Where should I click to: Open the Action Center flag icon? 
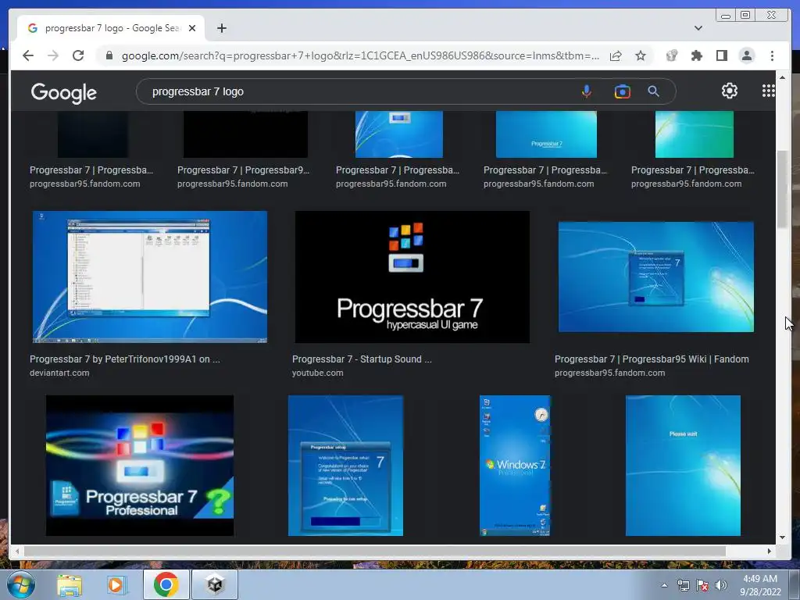pyautogui.click(x=702, y=585)
